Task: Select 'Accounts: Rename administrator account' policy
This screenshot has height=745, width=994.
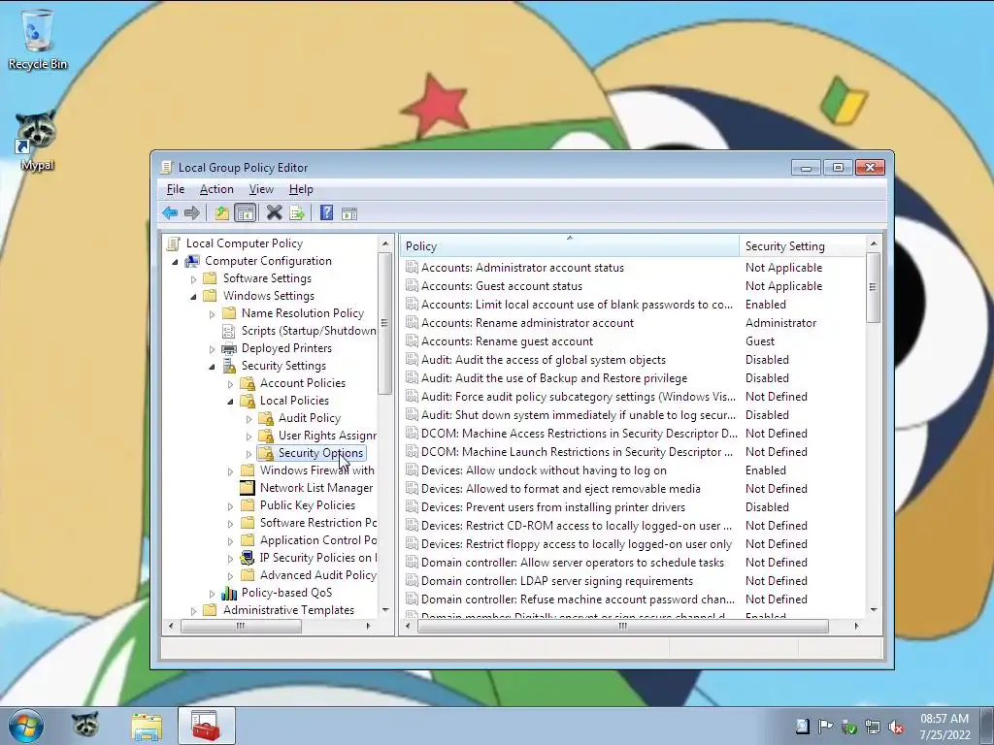Action: 527,323
